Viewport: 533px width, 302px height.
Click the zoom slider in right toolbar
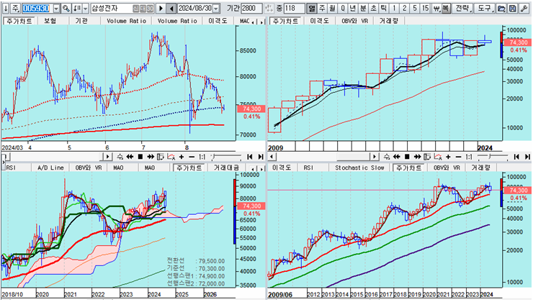coord(493,157)
